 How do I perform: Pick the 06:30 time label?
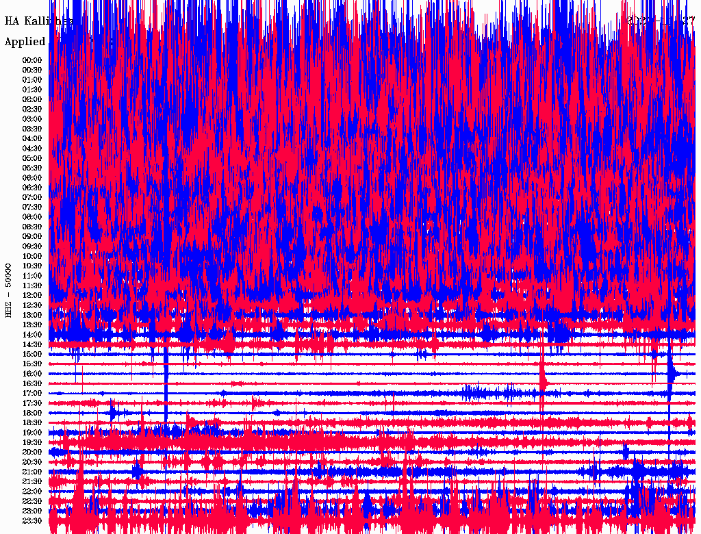click(32, 188)
